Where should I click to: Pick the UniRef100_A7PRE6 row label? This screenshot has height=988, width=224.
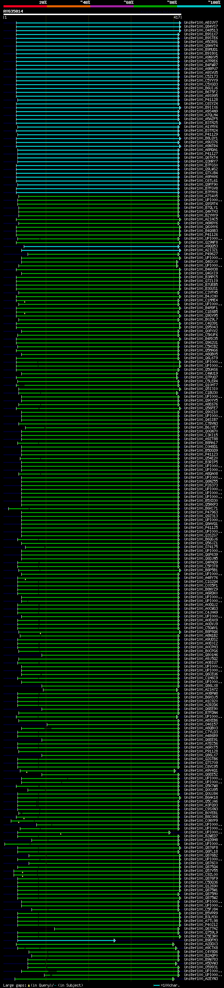click(201, 61)
